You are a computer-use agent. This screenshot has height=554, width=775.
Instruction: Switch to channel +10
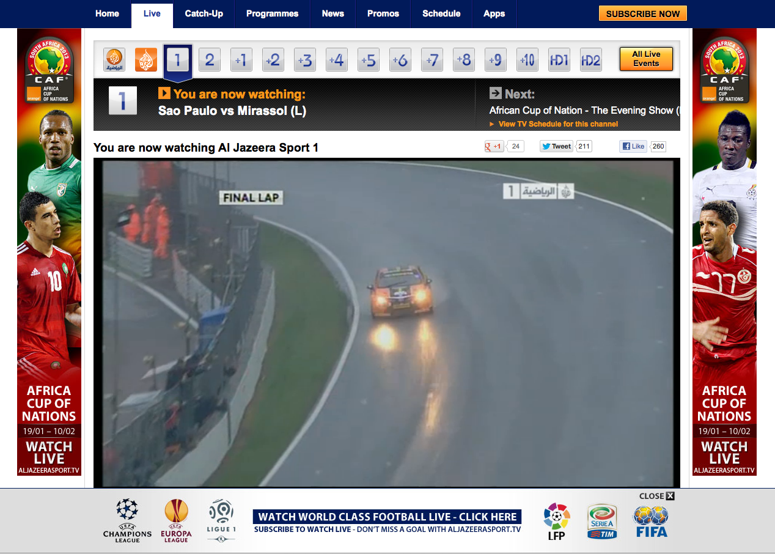point(527,60)
